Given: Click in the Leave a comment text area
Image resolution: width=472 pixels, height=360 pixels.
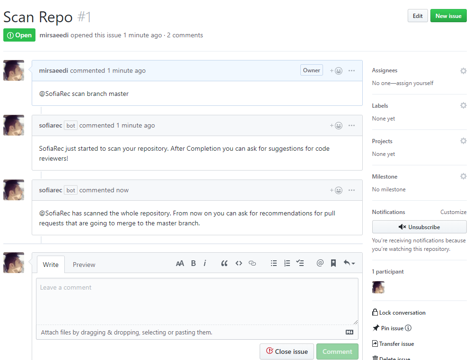Looking at the screenshot, I should coord(197,301).
